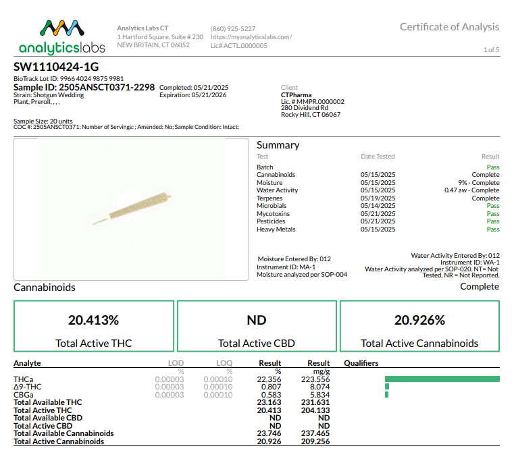This screenshot has width=514, height=461.
Task: Select the 20.926% Total Active Cannabinoids box
Action: click(x=419, y=326)
